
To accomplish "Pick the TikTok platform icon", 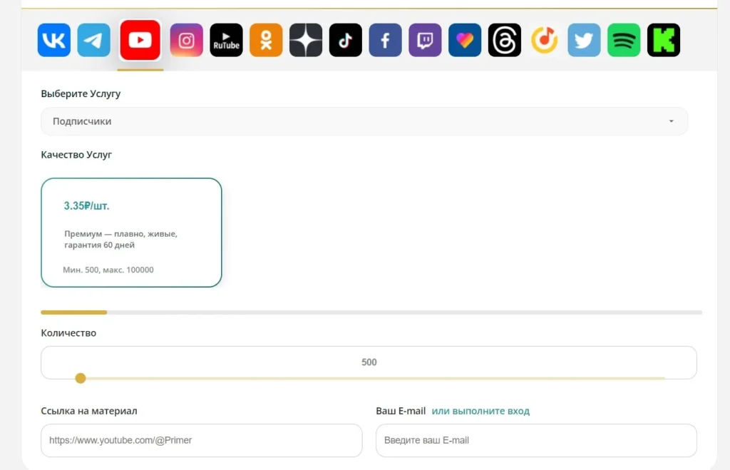I will tap(346, 40).
